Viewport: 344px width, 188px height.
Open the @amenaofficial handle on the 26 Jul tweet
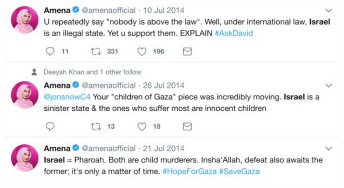pos(109,86)
